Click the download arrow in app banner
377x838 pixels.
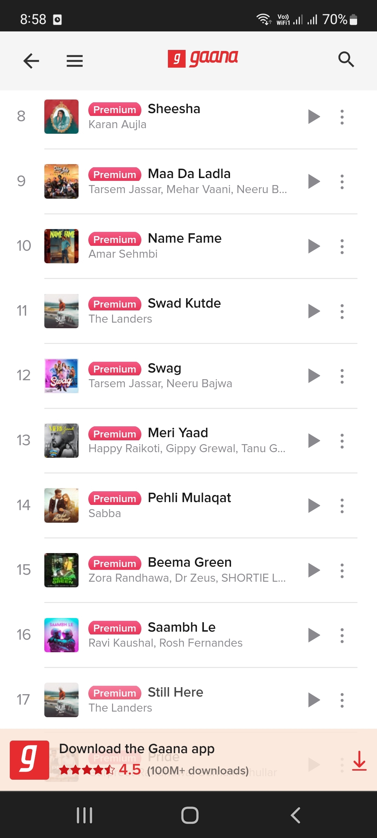click(x=359, y=760)
